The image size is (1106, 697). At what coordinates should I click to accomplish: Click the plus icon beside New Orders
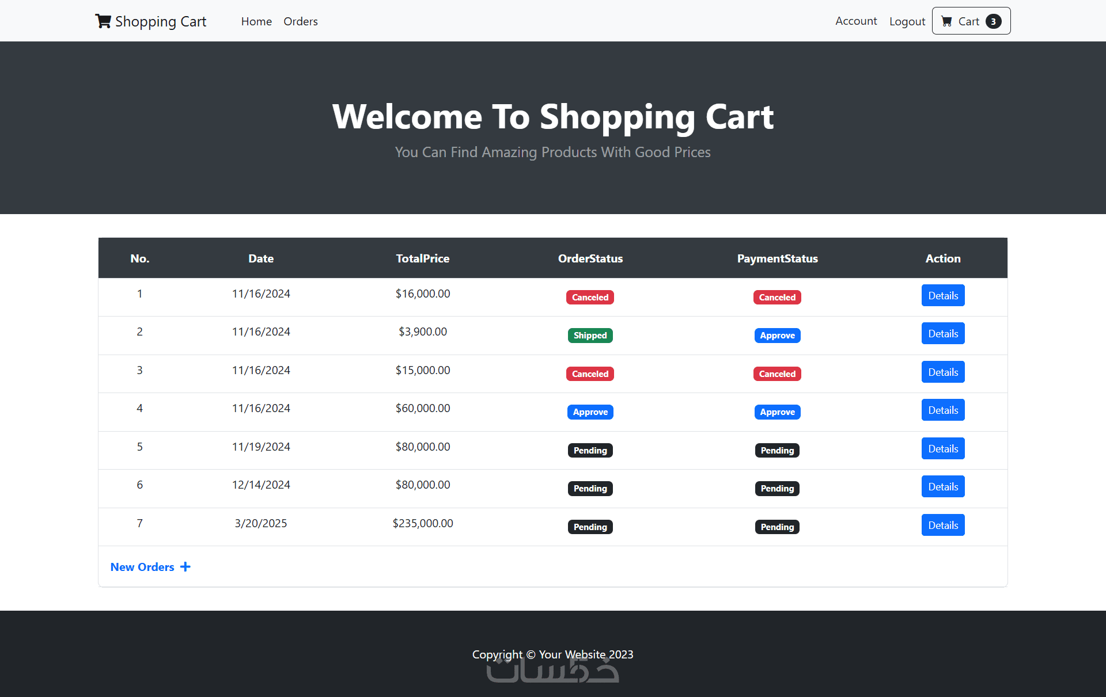[x=185, y=567]
